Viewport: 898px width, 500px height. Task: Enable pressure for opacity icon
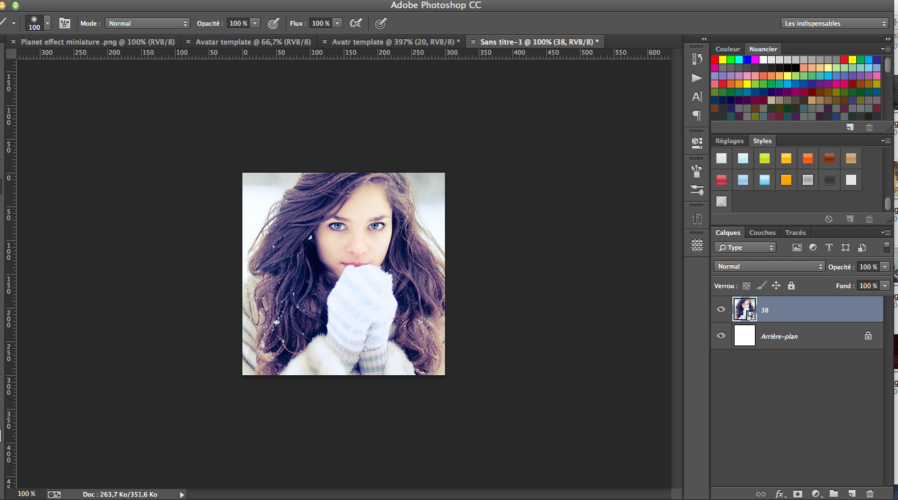[273, 23]
